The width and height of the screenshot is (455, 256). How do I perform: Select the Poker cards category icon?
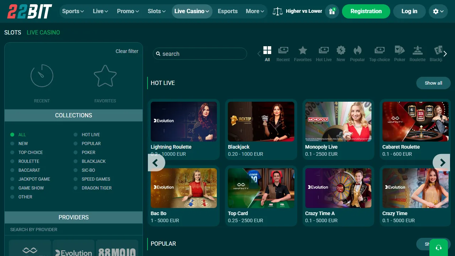click(x=400, y=50)
